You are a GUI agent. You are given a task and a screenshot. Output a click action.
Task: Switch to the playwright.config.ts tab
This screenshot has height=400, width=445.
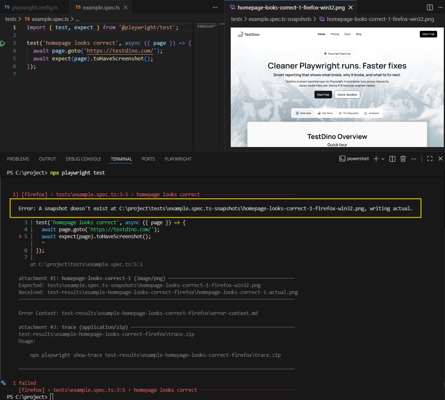31,7
